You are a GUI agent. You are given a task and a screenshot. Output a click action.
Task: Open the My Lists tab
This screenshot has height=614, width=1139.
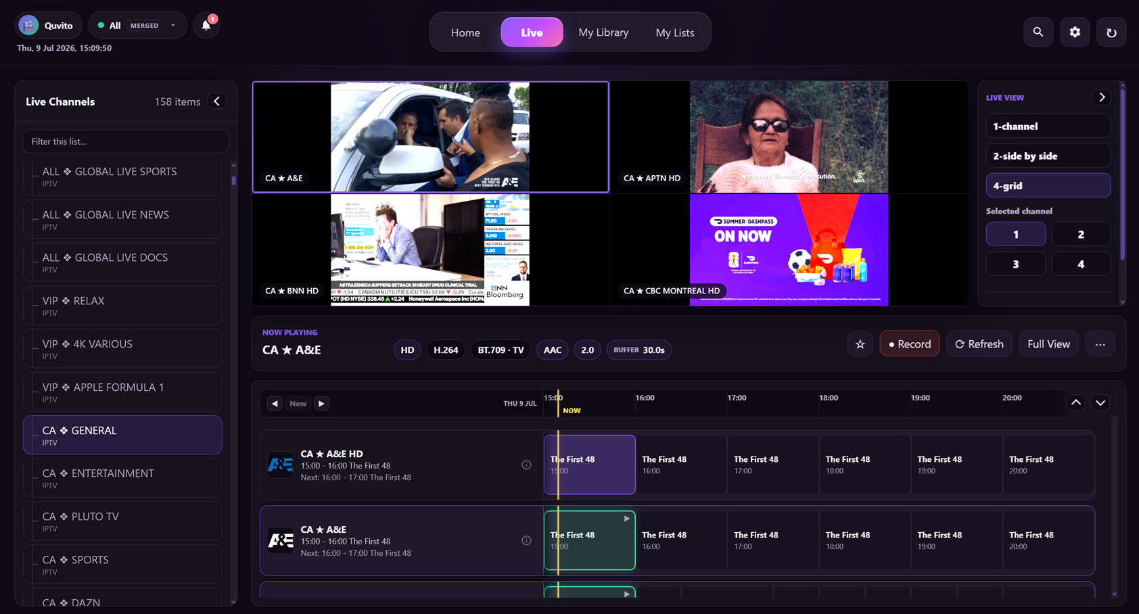coord(675,32)
